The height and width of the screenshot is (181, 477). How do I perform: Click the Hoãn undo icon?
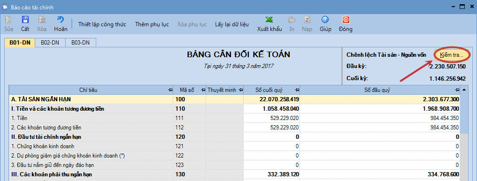pos(61,20)
